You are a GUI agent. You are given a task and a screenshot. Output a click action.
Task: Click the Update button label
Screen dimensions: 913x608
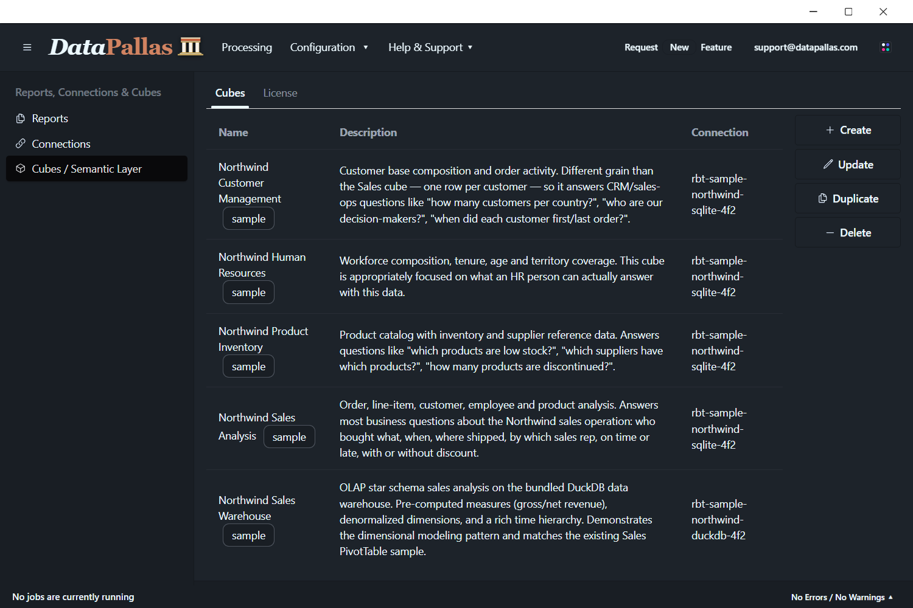click(x=855, y=165)
